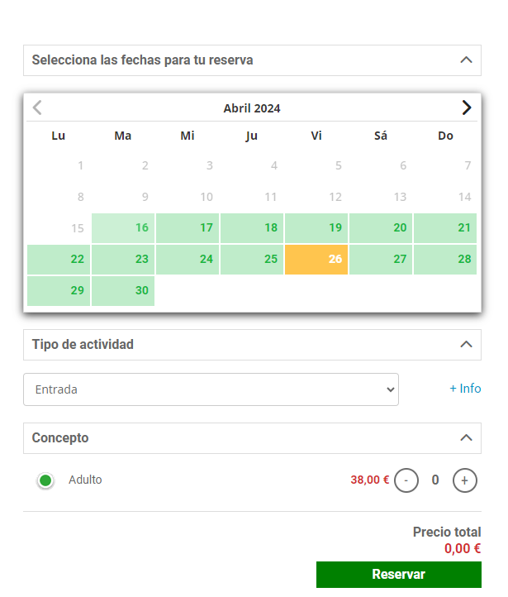Select Saturday April 20

pos(381,228)
